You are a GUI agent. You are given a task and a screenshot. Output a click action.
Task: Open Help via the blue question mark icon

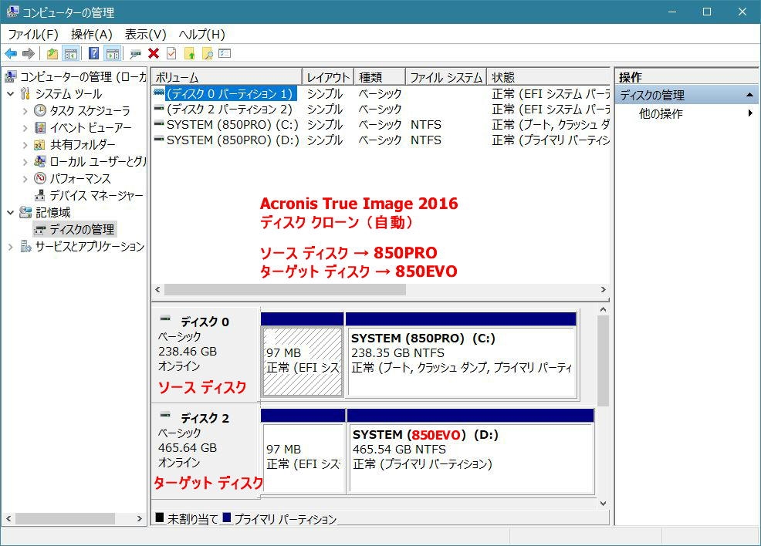coord(93,53)
